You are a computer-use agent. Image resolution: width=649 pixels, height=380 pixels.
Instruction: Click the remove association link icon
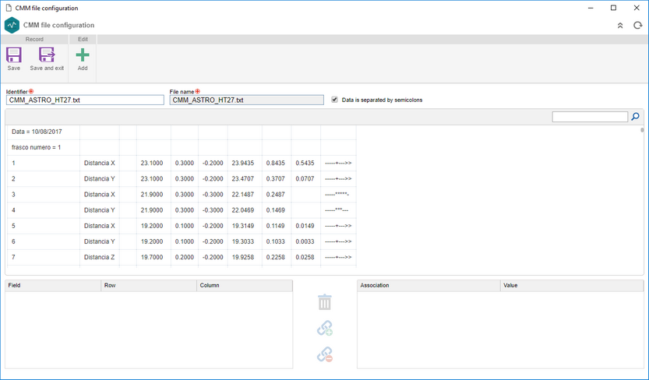click(x=325, y=355)
